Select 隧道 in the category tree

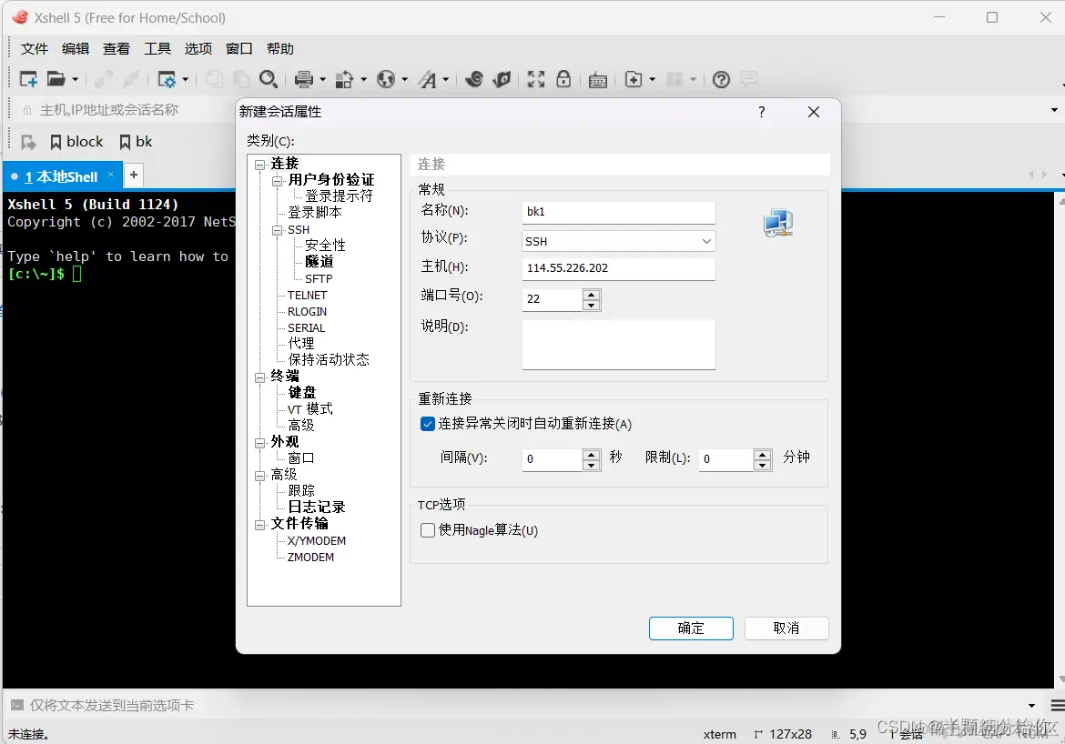pos(319,262)
